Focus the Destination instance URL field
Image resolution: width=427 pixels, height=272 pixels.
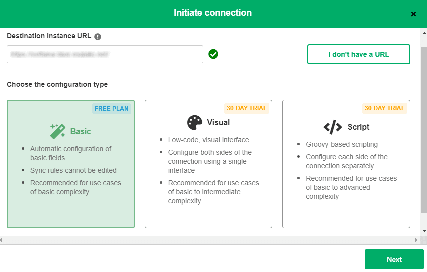(105, 54)
